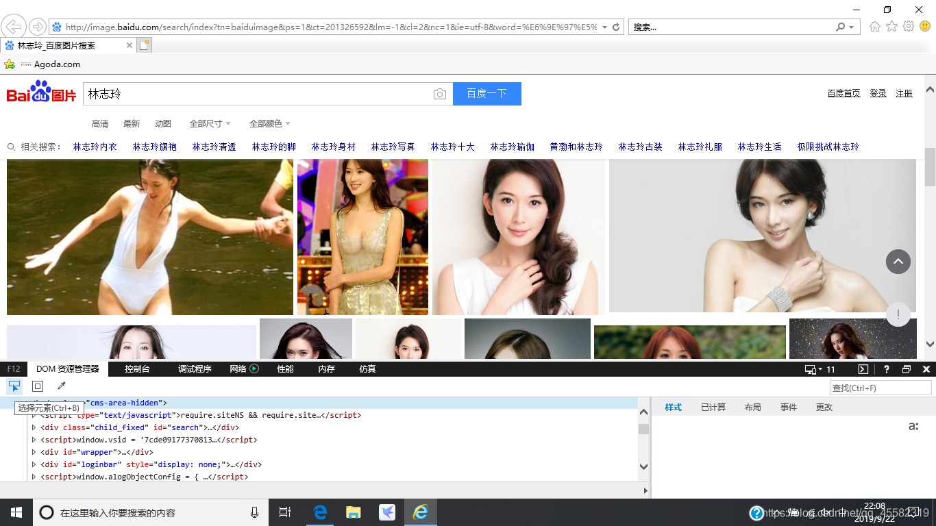The height and width of the screenshot is (526, 936).
Task: Open the 事件 events tab
Action: click(x=789, y=408)
